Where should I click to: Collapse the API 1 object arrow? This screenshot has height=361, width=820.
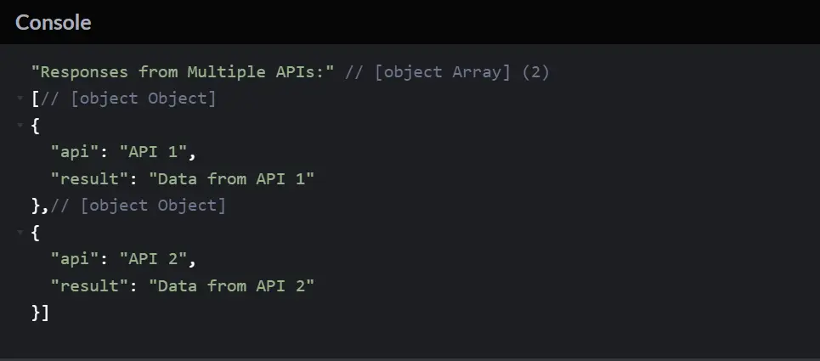click(19, 125)
